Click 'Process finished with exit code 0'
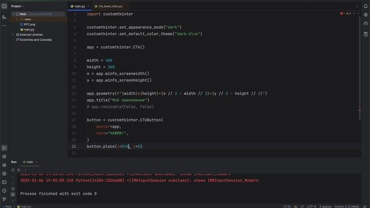The width and height of the screenshot is (370, 208). tap(58, 194)
